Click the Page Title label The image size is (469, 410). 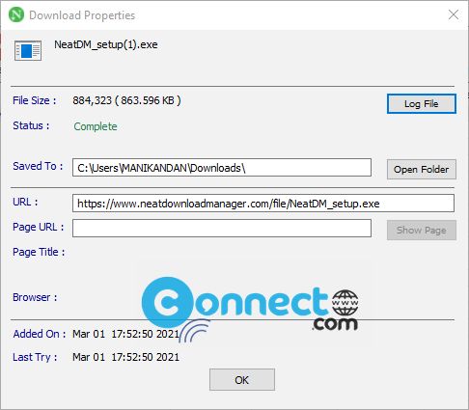39,252
